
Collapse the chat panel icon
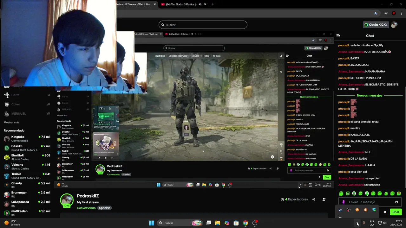[338, 36]
